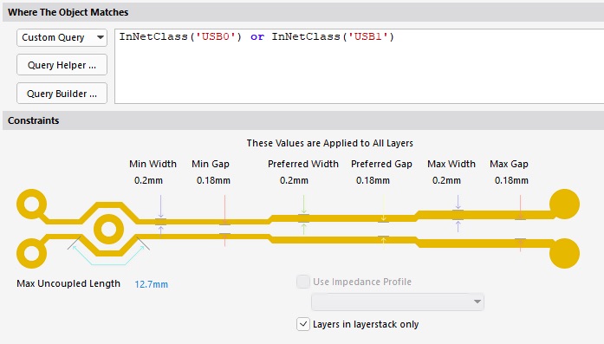
Task: Click the Preferred Width label
Action: pos(303,164)
